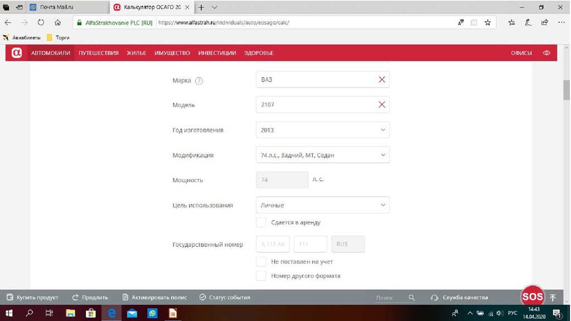Toggle the accessibility eye icon
The height and width of the screenshot is (321, 571).
(546, 53)
